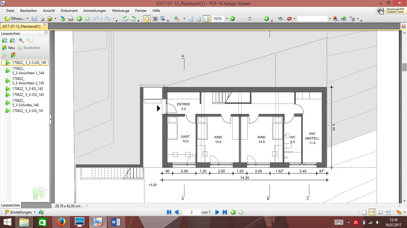Run OCR on the document

[x=71, y=19]
